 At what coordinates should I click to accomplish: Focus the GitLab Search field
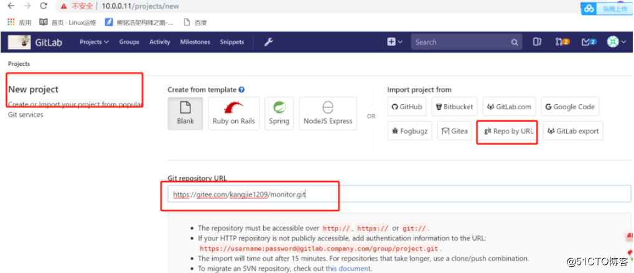coord(466,42)
